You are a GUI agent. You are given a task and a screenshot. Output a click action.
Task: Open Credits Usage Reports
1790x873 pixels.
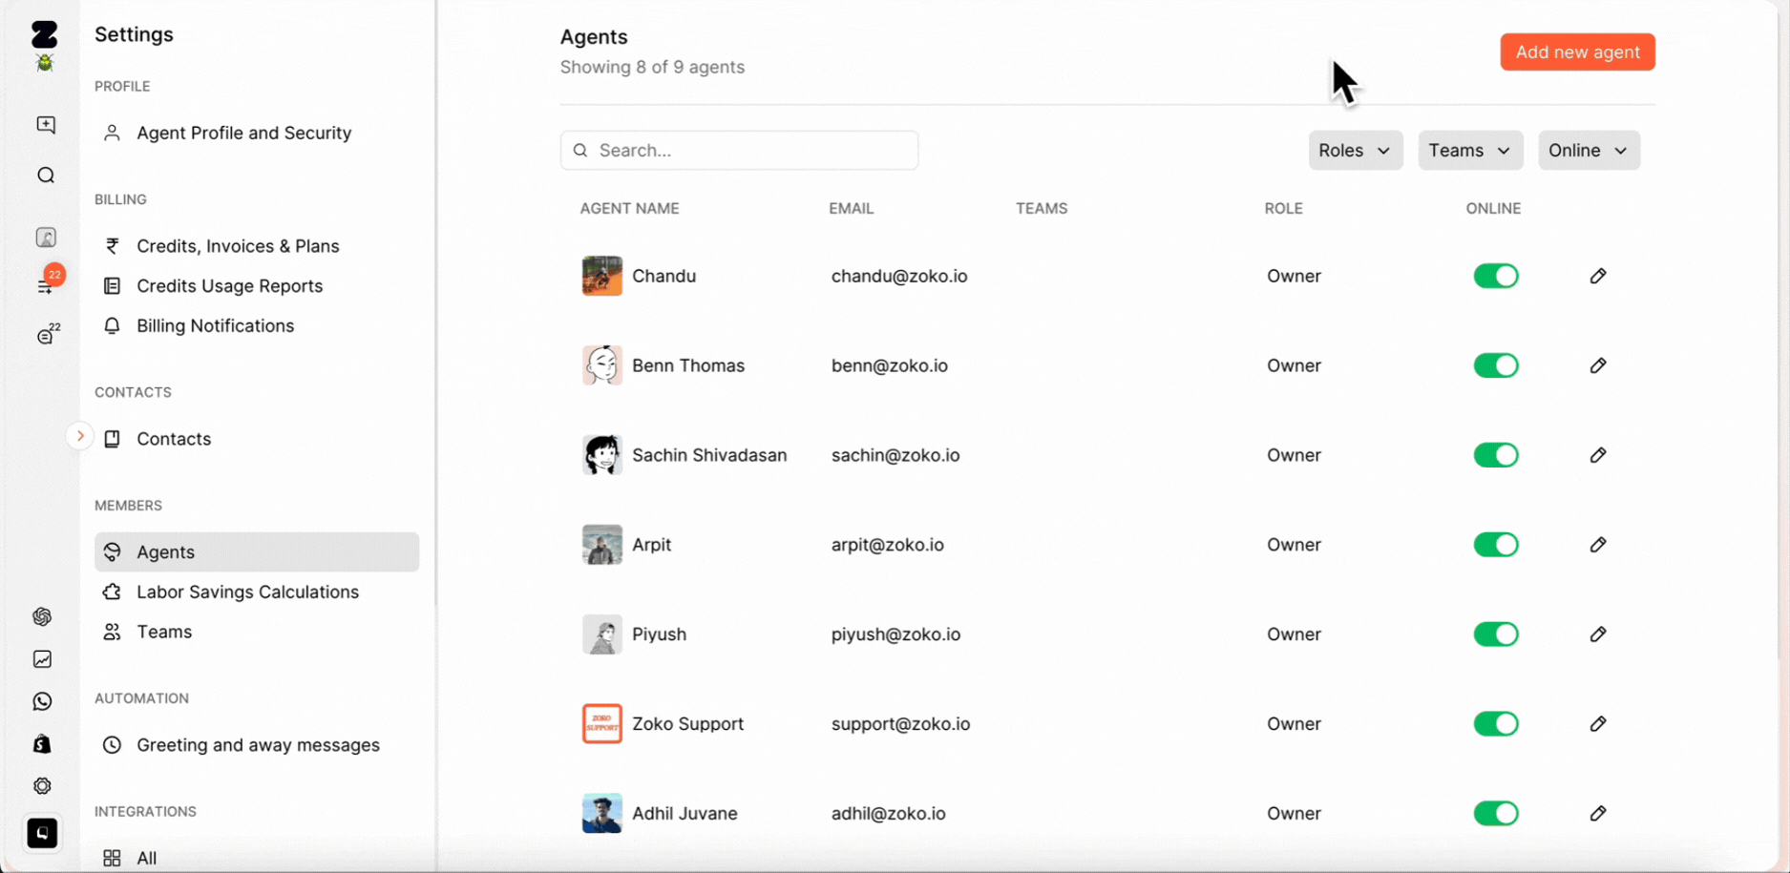tap(257, 286)
